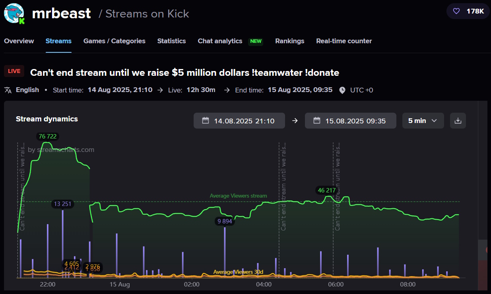This screenshot has height=294, width=491.
Task: Click the Streams on Kick heading text
Action: coord(147,14)
